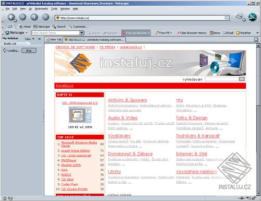
Task: Open the Edit menu
Action: 15,9
